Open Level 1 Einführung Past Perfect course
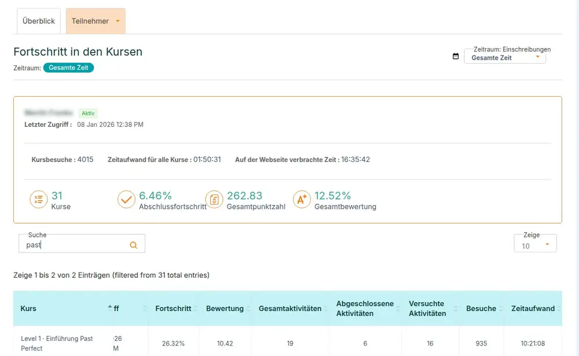The image size is (579, 356). pos(57,343)
